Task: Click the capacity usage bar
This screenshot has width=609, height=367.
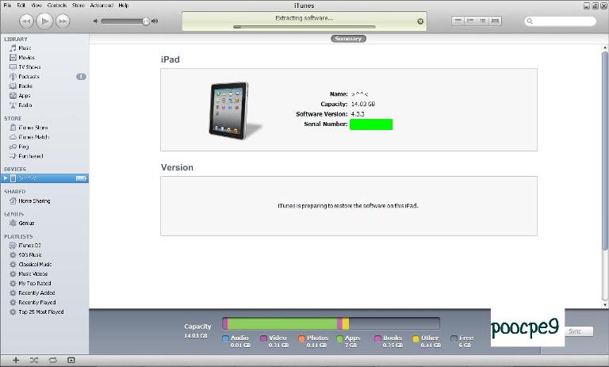Action: pyautogui.click(x=331, y=323)
